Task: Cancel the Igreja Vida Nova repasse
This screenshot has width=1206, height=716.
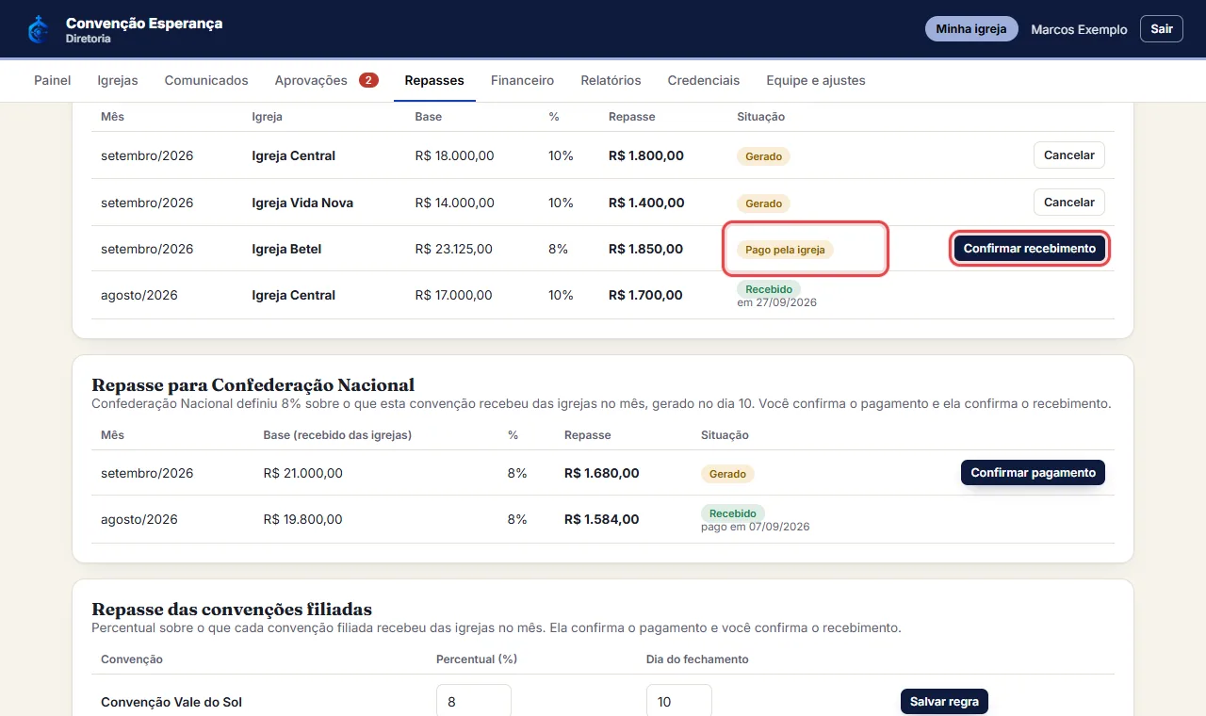Action: pyautogui.click(x=1069, y=203)
